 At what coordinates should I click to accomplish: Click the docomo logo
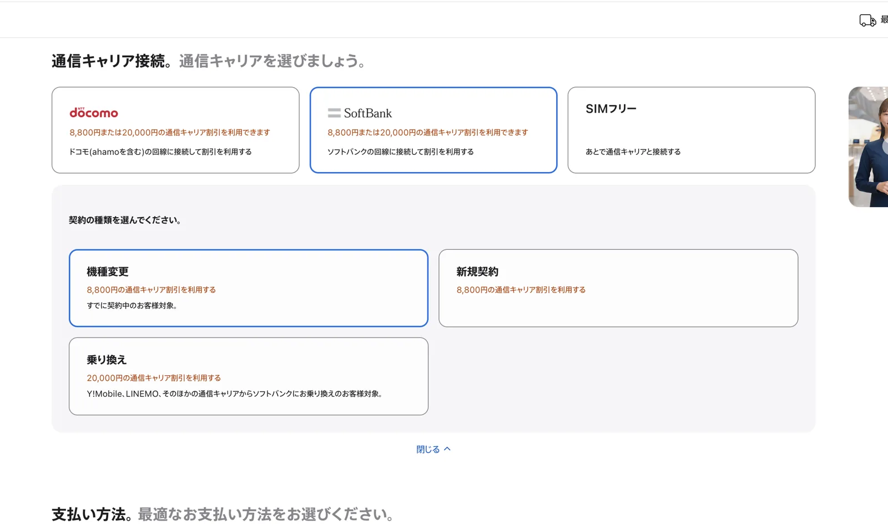94,113
